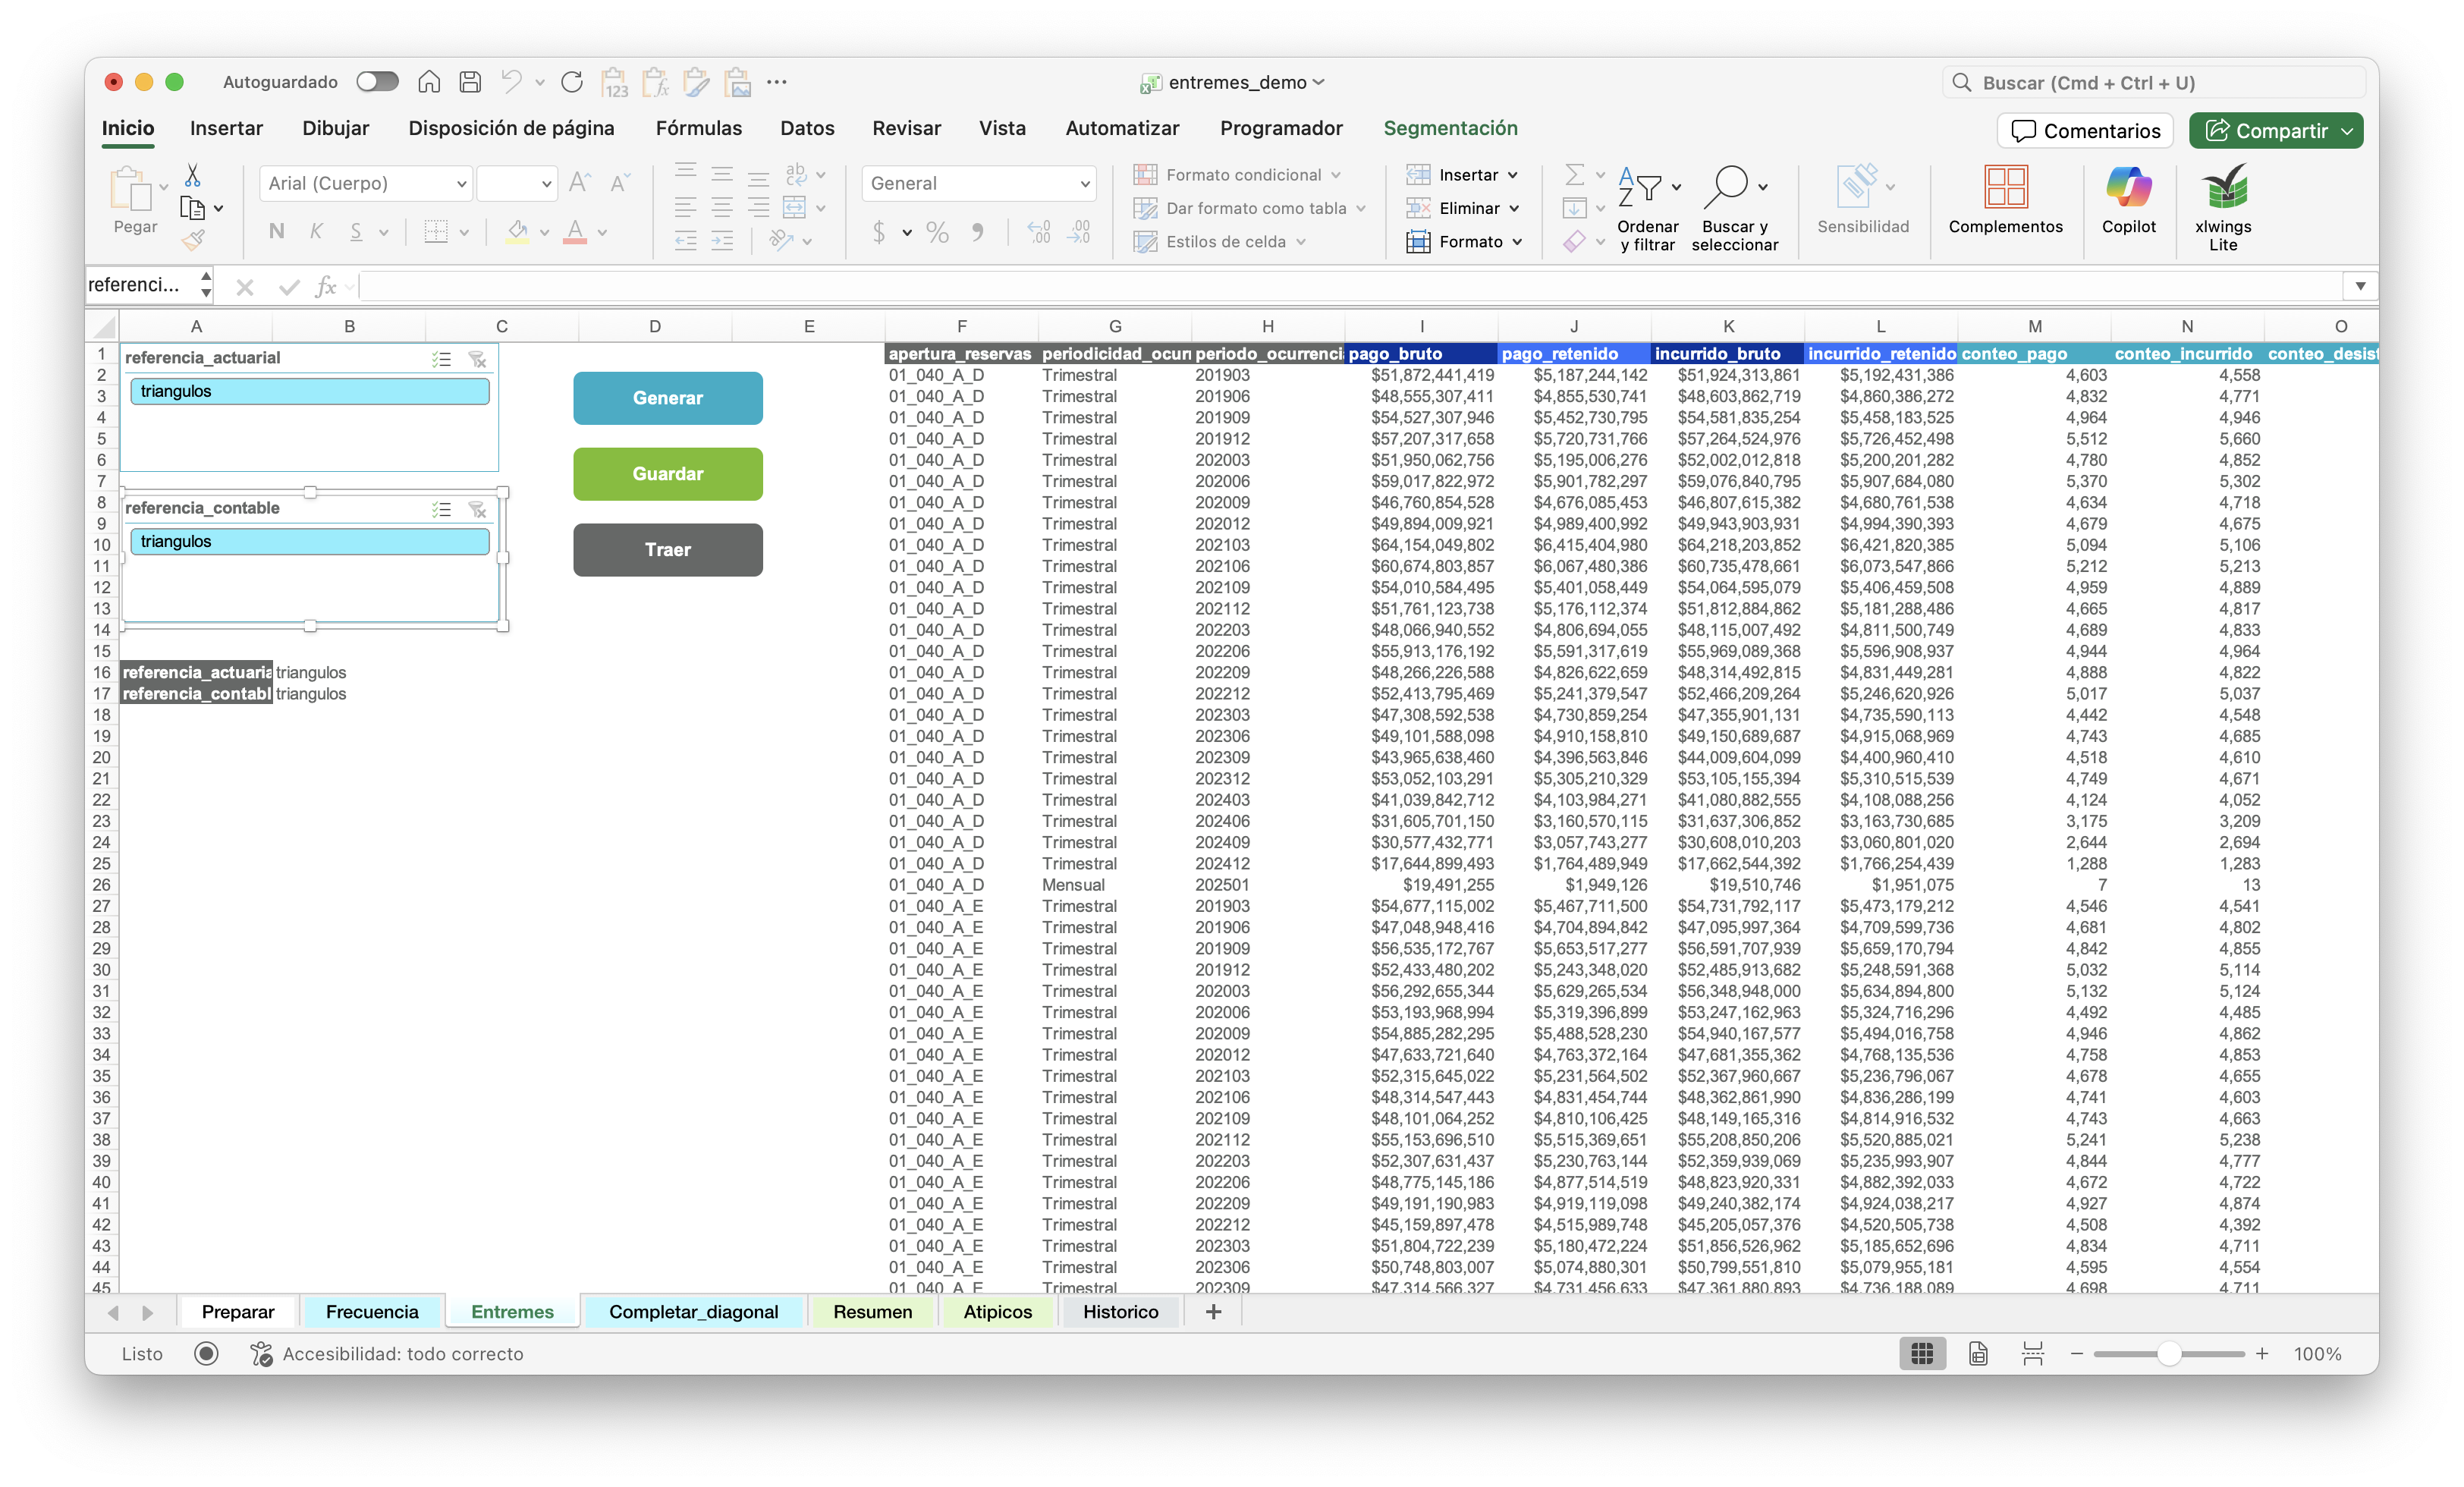This screenshot has height=1487, width=2464.
Task: Click the fill color highlight swatch
Action: [517, 232]
